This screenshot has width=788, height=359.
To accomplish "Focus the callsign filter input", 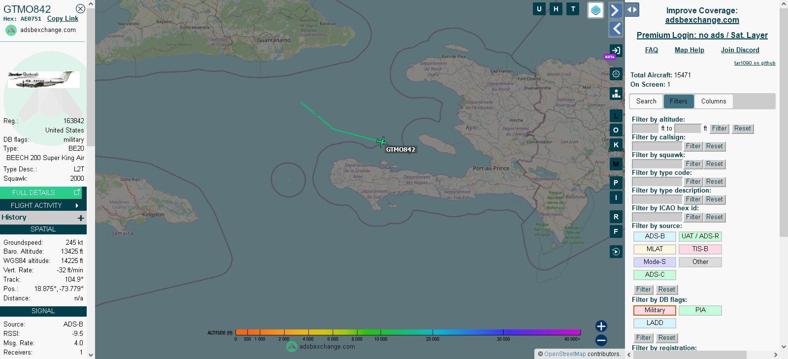I will tap(657, 146).
